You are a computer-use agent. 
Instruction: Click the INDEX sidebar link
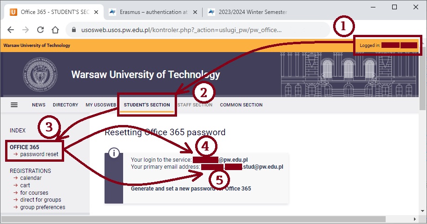18,131
